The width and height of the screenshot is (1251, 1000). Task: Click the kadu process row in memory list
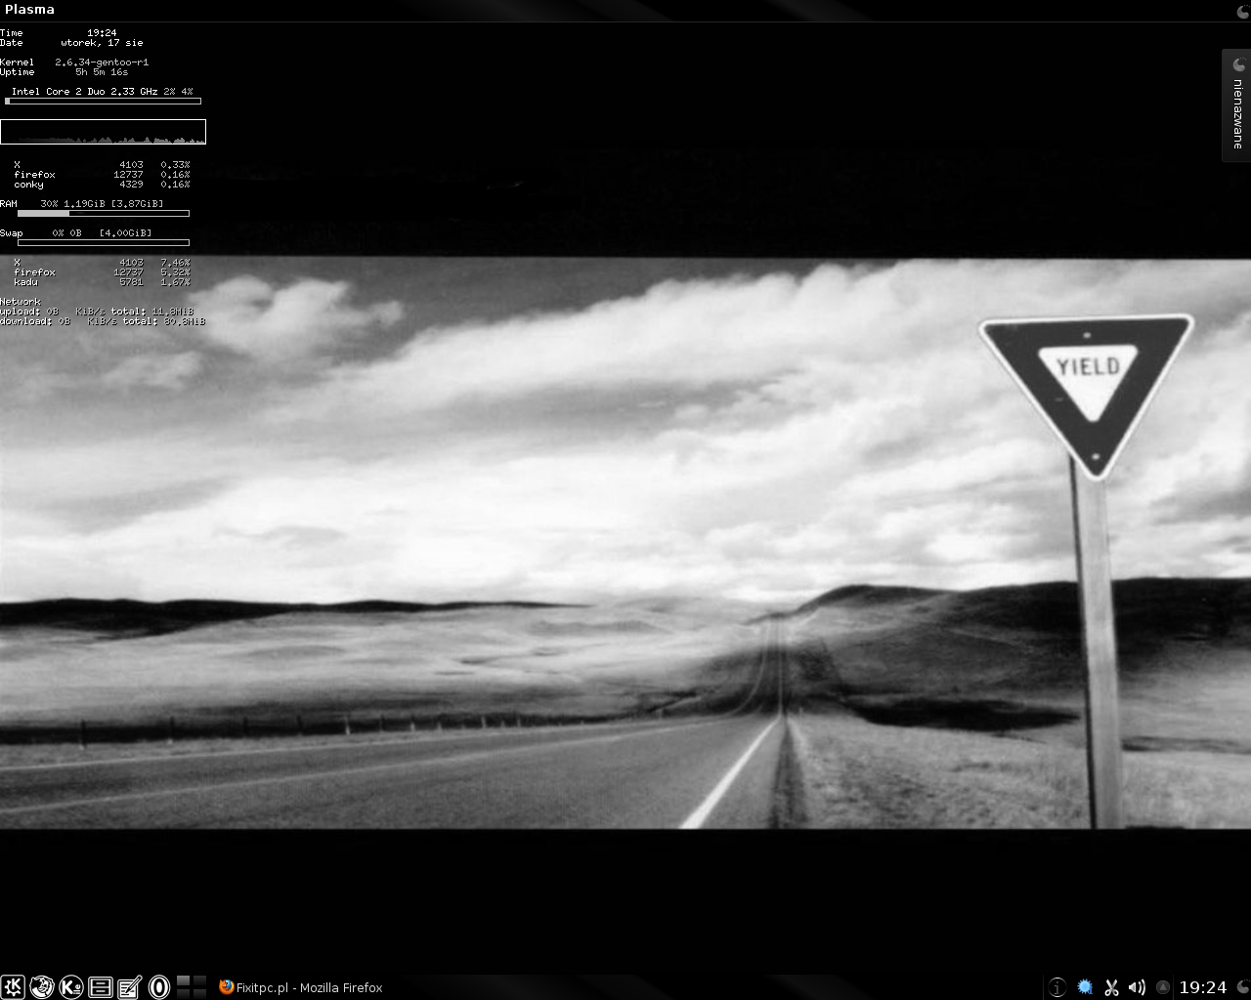(x=102, y=282)
